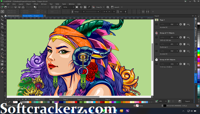This screenshot has width=200, height=114.
Task: Open more options for JPG row
Action: pyautogui.click(x=188, y=37)
